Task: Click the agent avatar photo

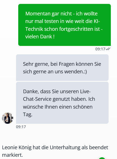Action: pyautogui.click(x=8, y=118)
